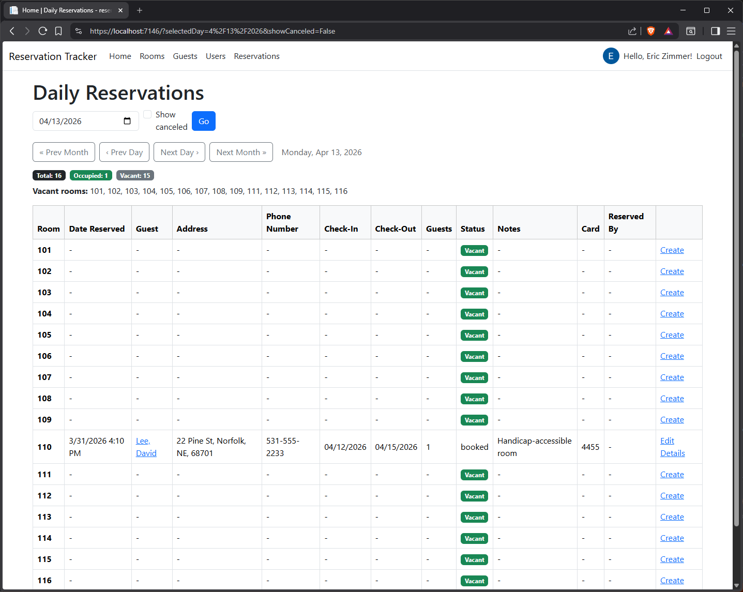Advance to Next Day
743x592 pixels.
tap(179, 152)
